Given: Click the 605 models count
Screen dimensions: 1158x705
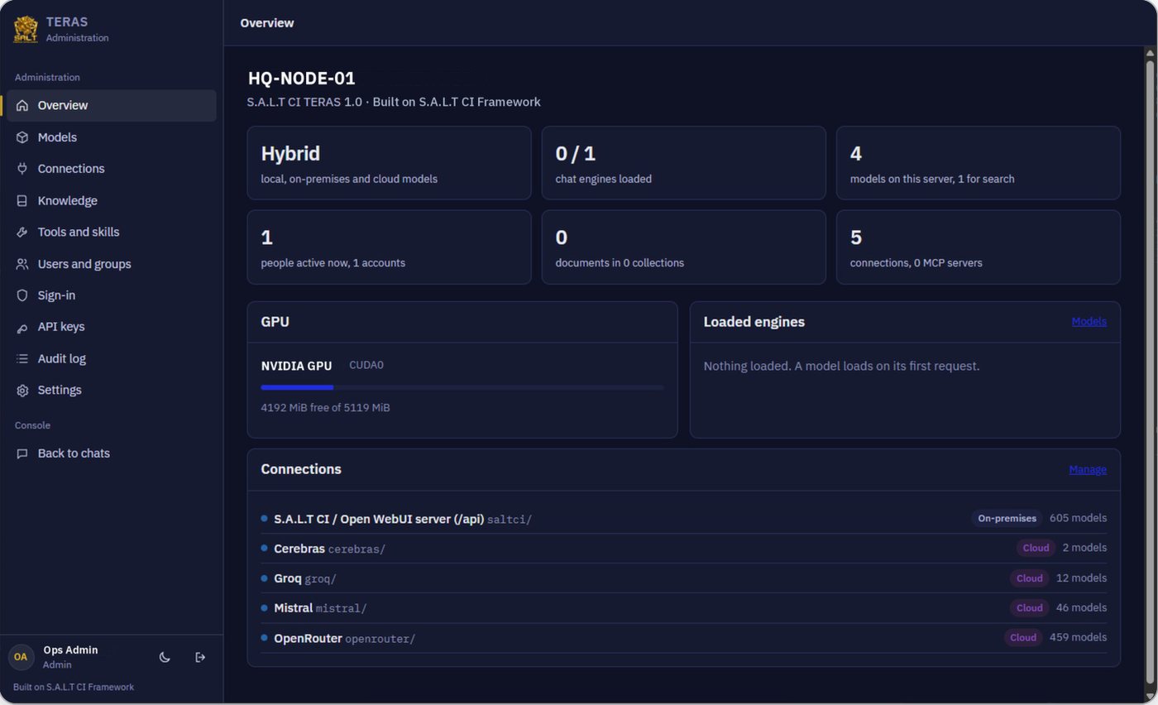Looking at the screenshot, I should point(1078,518).
